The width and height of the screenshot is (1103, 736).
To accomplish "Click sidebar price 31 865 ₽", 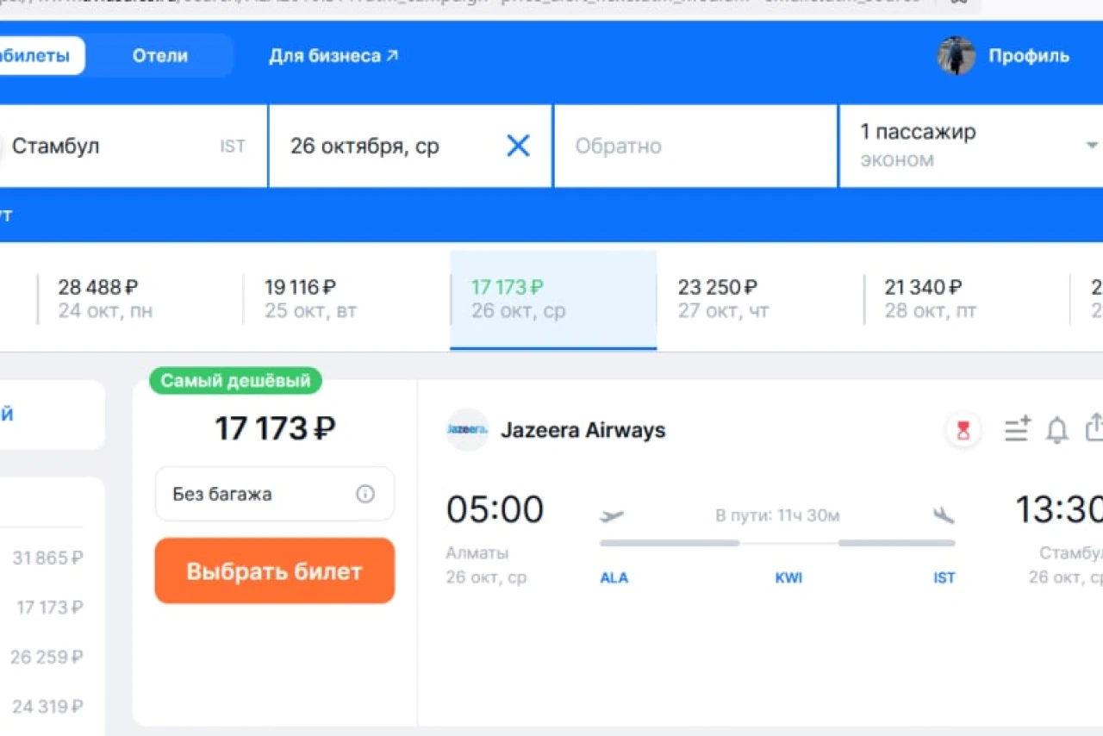I will point(47,558).
